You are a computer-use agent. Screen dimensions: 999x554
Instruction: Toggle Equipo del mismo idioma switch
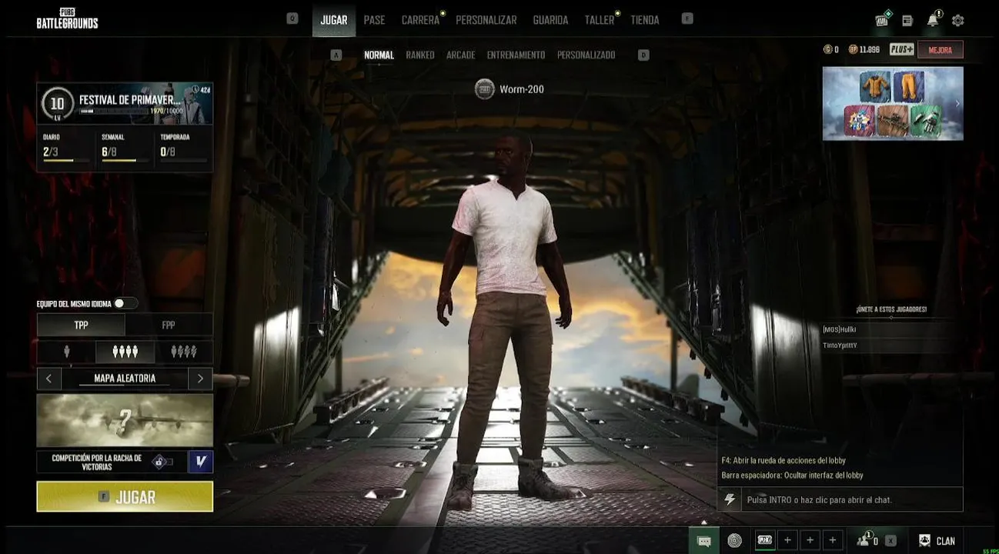coord(125,303)
